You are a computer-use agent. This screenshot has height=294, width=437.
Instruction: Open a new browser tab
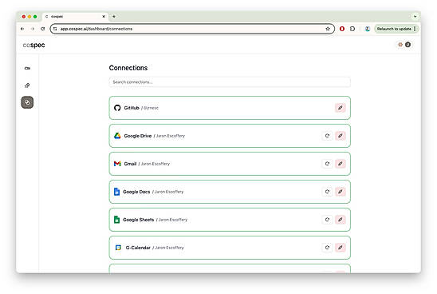click(114, 17)
